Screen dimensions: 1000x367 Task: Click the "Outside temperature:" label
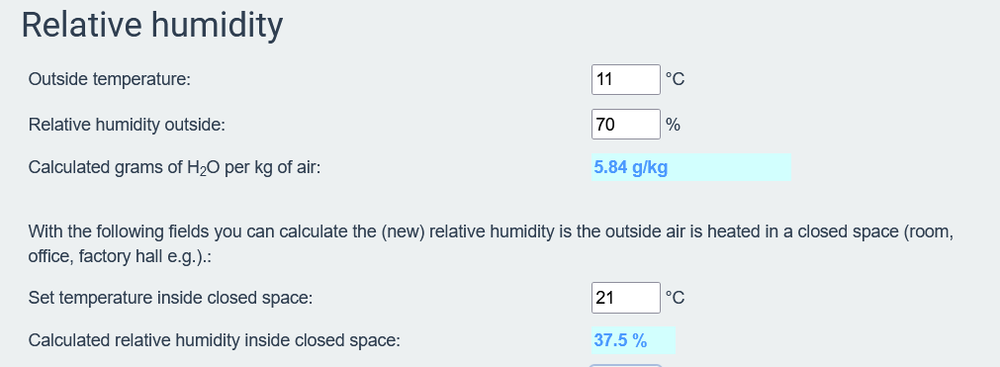tap(110, 80)
